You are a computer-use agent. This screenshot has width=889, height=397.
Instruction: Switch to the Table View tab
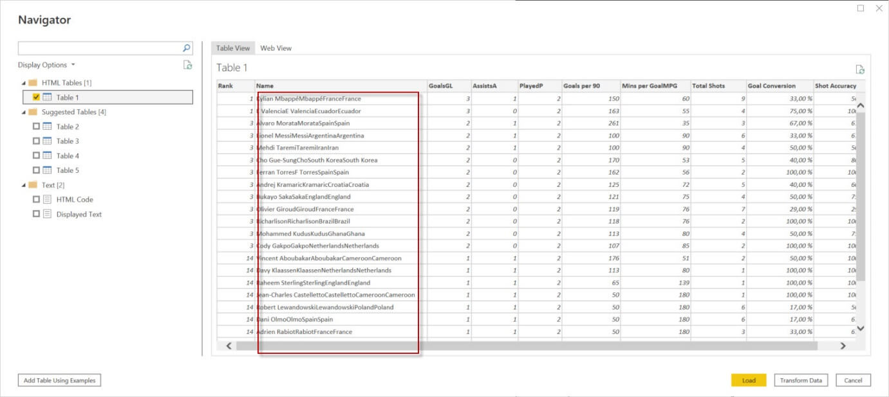click(232, 48)
